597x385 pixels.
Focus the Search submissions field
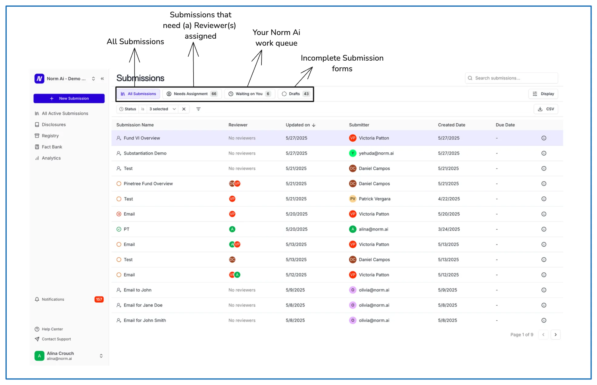(511, 78)
